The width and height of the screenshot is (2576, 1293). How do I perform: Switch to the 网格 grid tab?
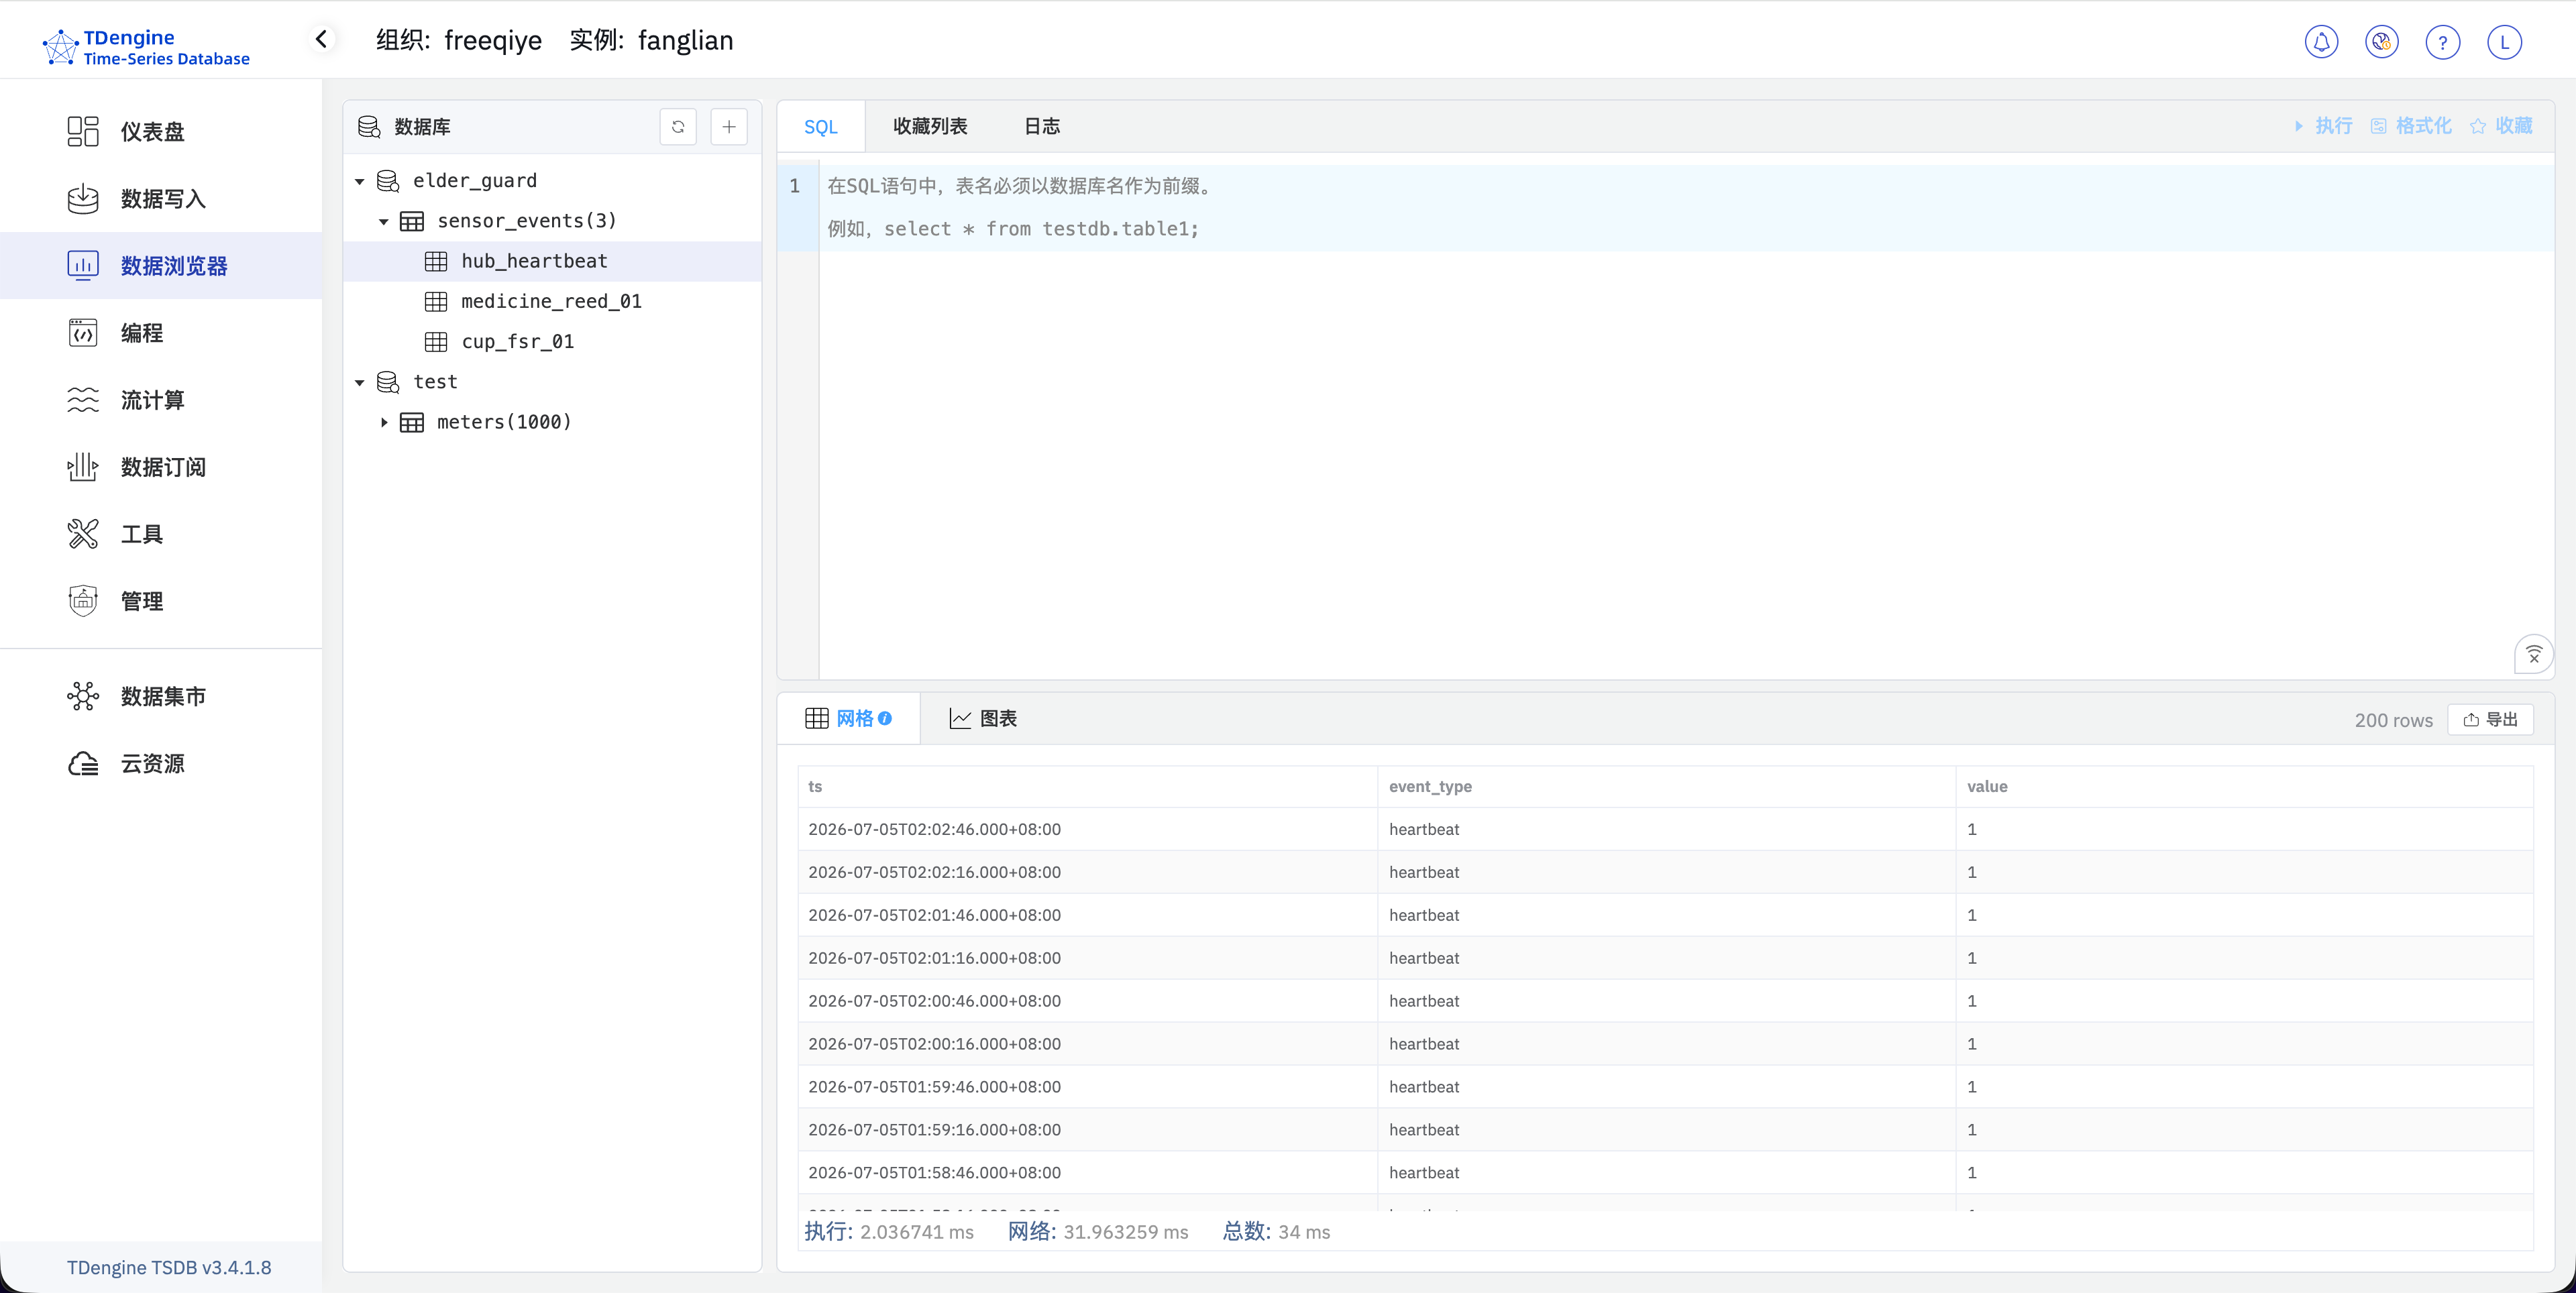point(848,718)
